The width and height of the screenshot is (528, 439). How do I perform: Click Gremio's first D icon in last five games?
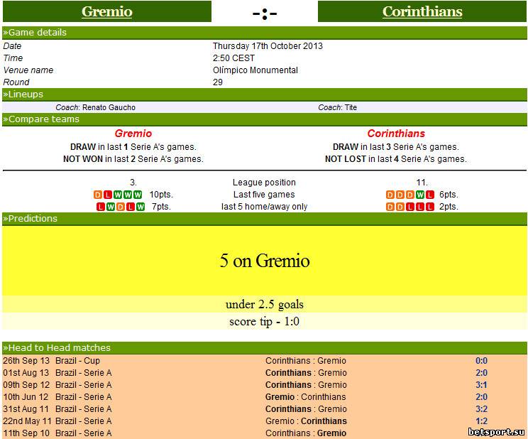click(98, 195)
